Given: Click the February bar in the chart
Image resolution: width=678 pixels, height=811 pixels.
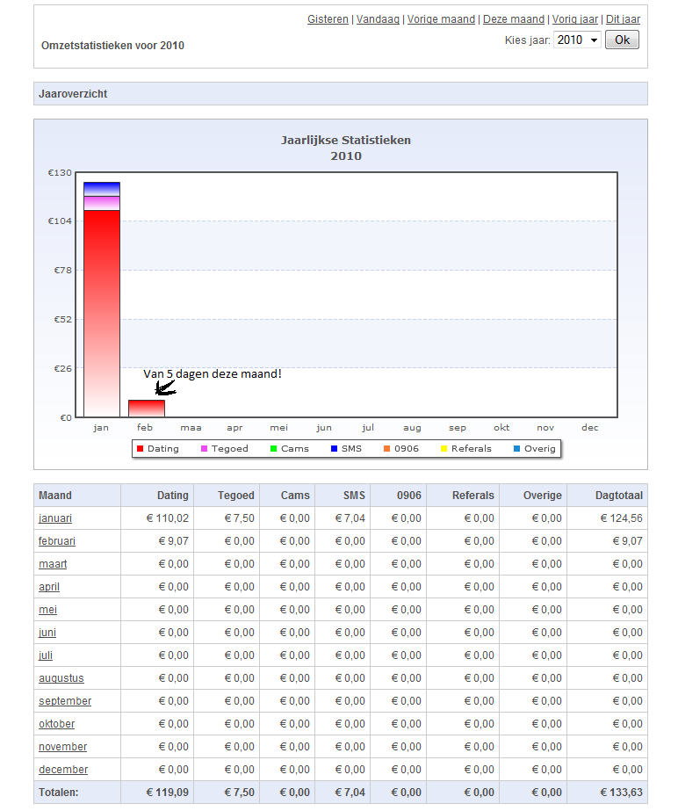Looking at the screenshot, I should coord(147,409).
